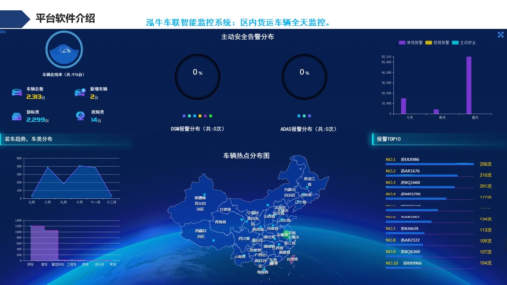The width and height of the screenshot is (507, 285).
Task: Click the 车辆总数 car icon
Action: pos(17,93)
